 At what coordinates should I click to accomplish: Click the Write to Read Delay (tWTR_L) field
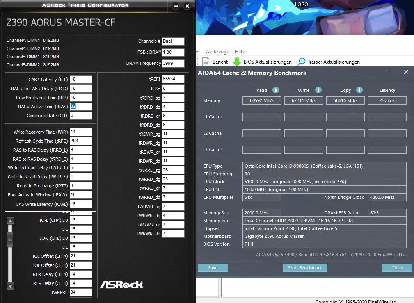pos(81,168)
